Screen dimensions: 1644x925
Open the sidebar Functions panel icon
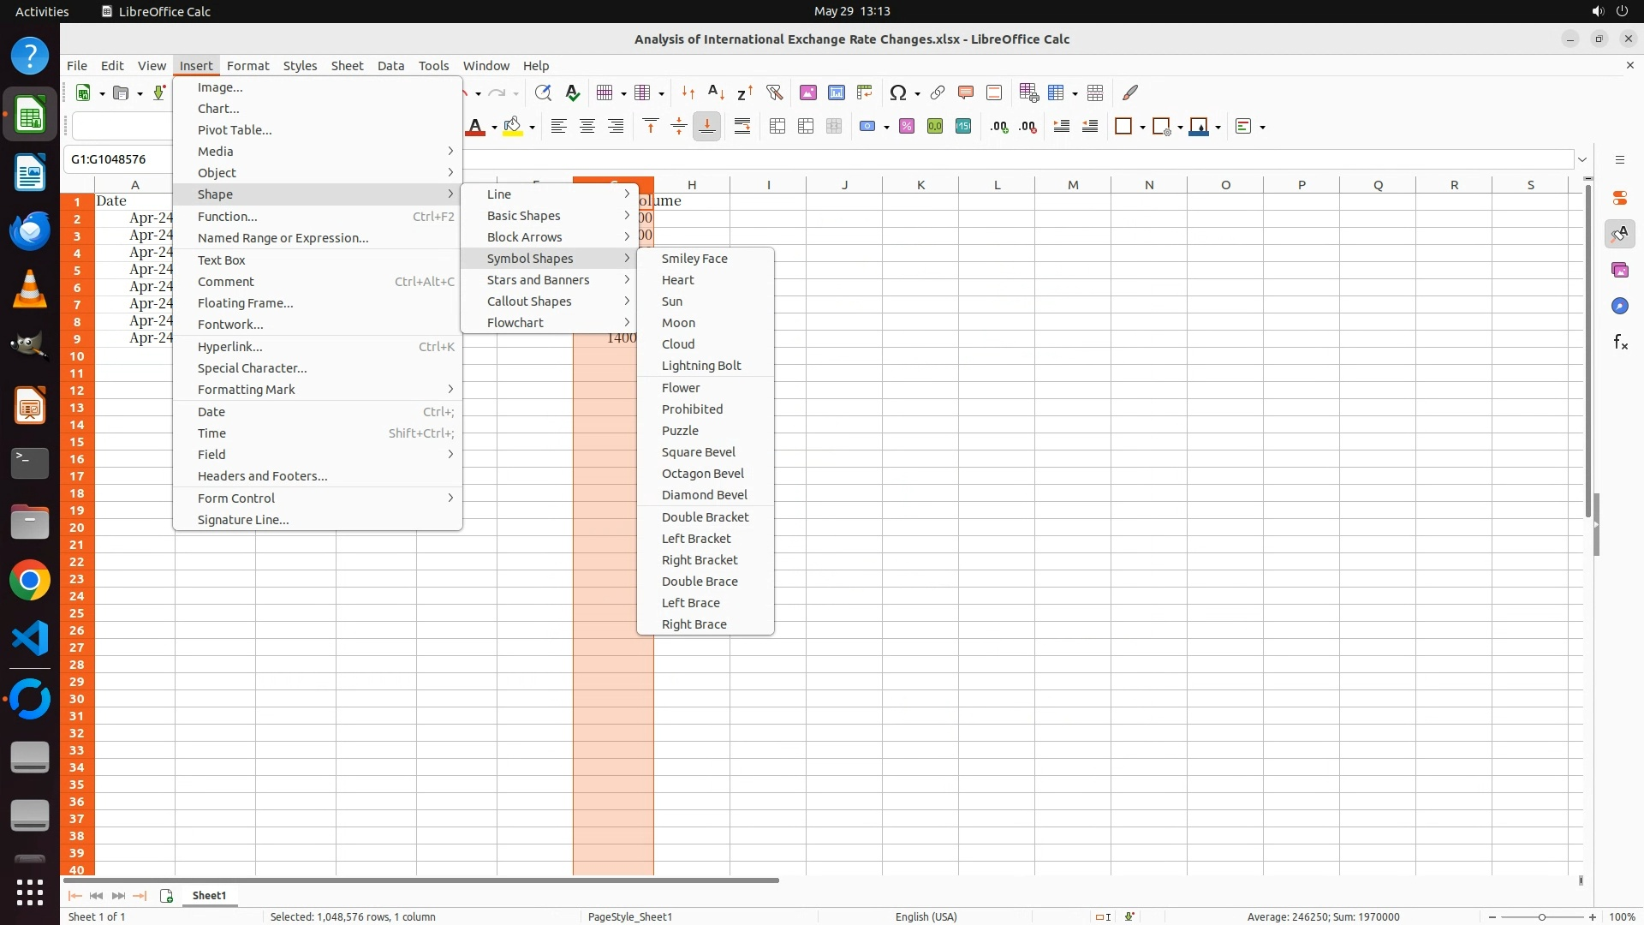[1620, 343]
